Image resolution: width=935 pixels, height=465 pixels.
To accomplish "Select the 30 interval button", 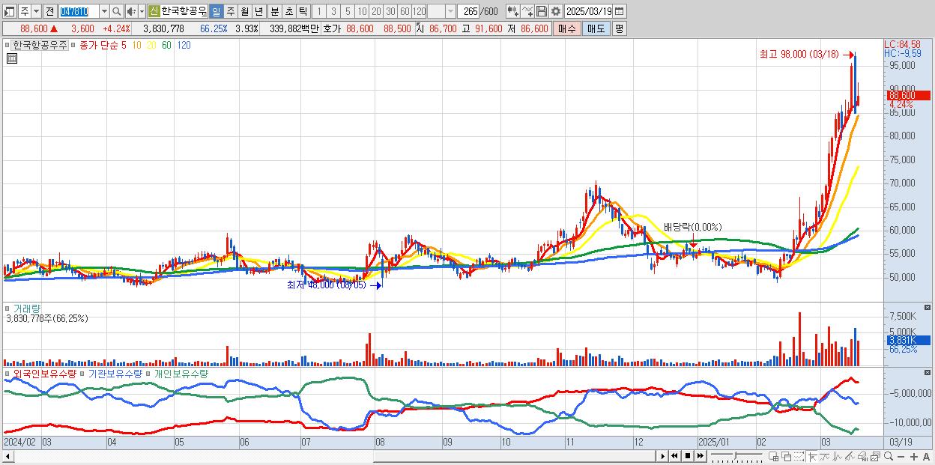I will tap(390, 11).
